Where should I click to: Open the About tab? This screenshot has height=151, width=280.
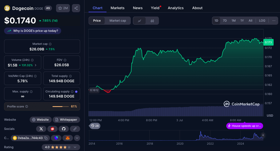coord(197,8)
